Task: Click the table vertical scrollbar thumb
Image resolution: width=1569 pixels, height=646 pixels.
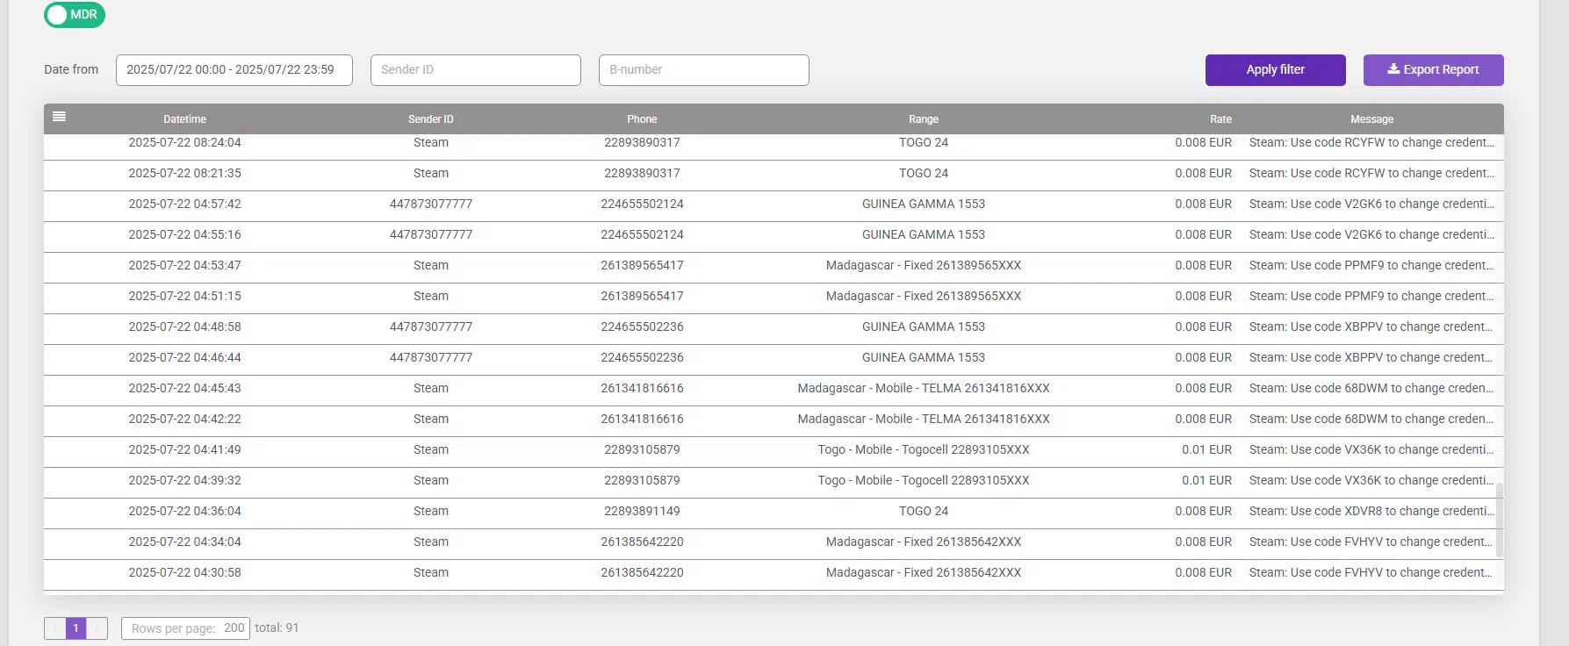Action: click(1499, 520)
